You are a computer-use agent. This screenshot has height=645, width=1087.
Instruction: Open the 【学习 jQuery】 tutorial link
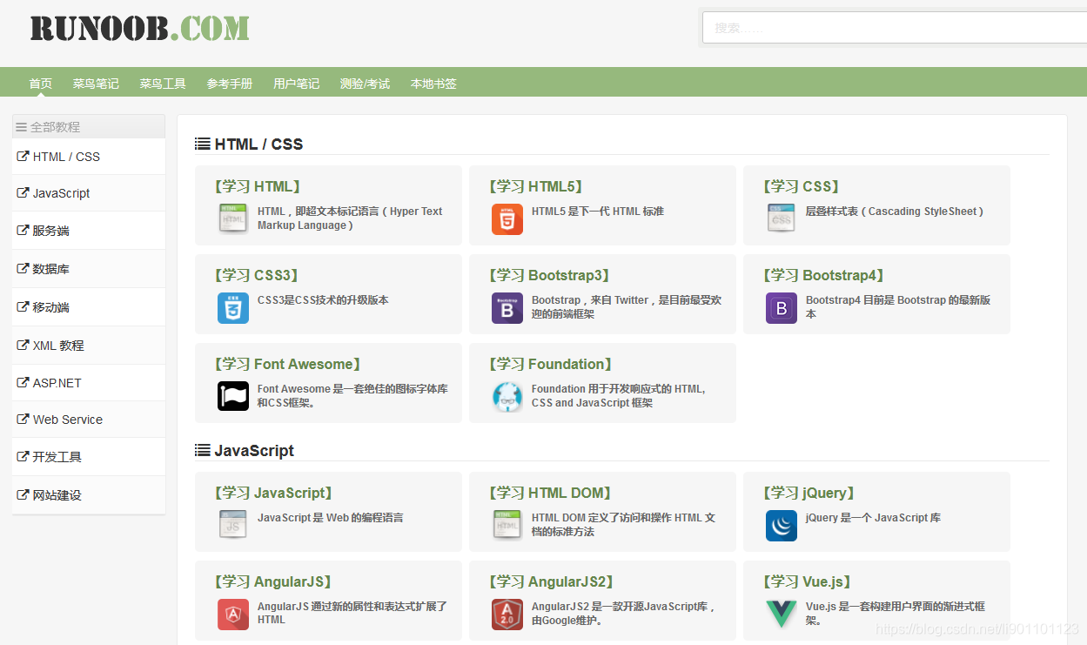(x=809, y=493)
